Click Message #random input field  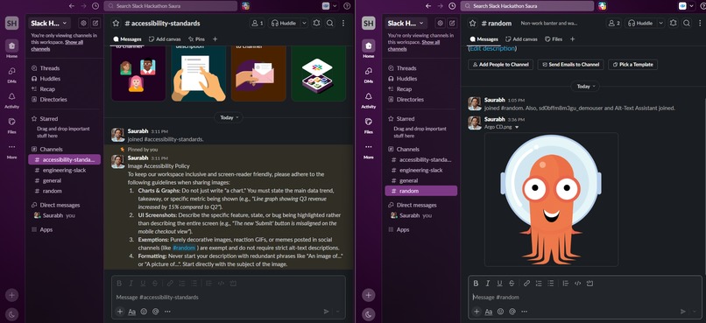point(584,297)
